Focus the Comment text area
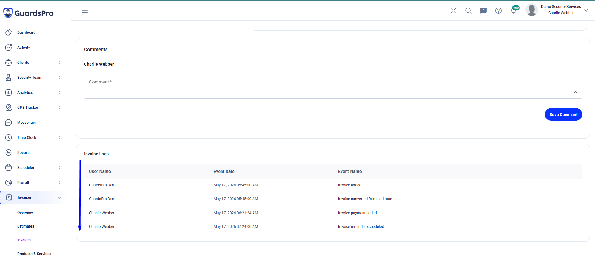The image size is (595, 267). click(333, 86)
